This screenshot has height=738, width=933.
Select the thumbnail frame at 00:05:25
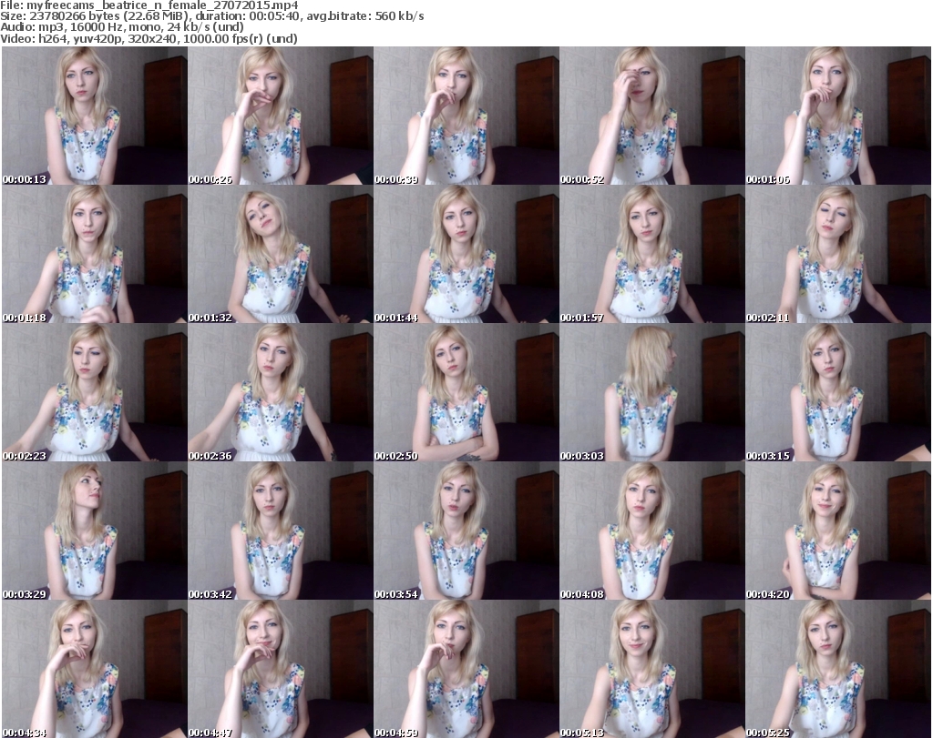[838, 669]
